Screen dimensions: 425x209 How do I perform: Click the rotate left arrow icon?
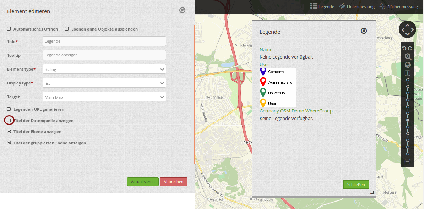(404, 48)
